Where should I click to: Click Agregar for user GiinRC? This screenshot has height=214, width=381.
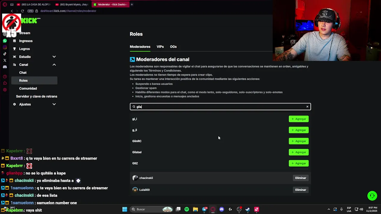[299, 141]
